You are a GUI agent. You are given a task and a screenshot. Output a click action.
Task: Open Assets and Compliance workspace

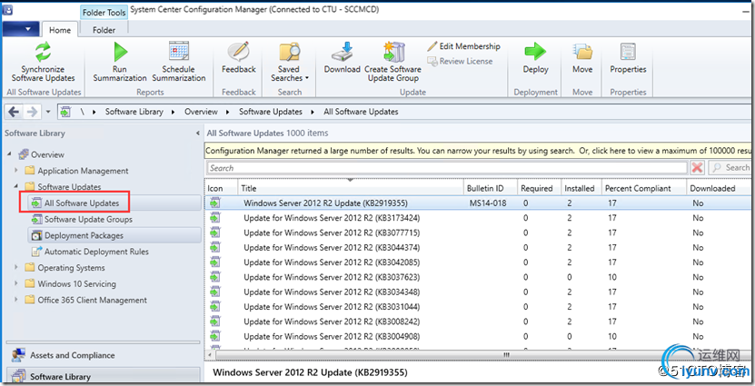point(103,355)
